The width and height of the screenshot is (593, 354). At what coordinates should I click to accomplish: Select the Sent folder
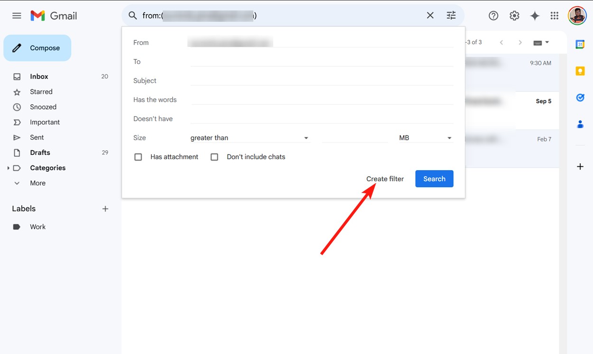[37, 137]
